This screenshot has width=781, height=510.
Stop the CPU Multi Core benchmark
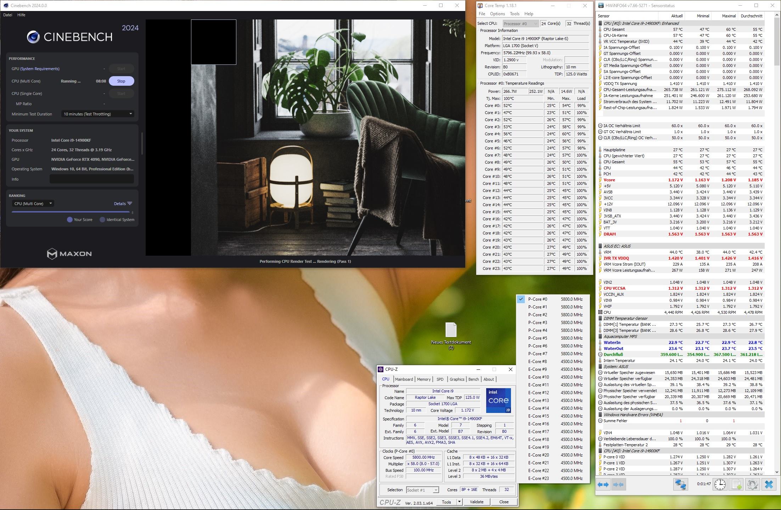(x=121, y=81)
